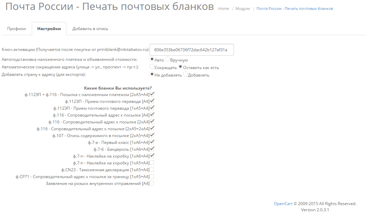Open the Модули breadcrumb link

(x=243, y=9)
